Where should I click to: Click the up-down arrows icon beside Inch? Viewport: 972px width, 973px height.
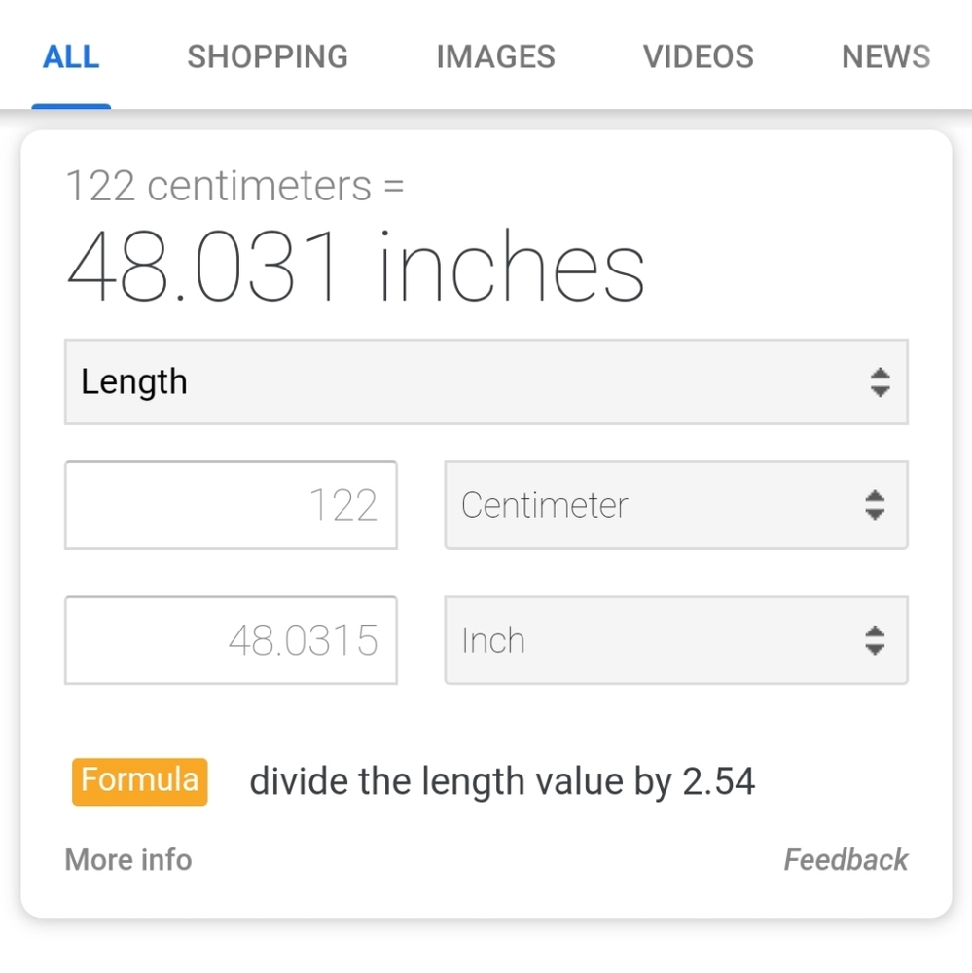tap(875, 640)
